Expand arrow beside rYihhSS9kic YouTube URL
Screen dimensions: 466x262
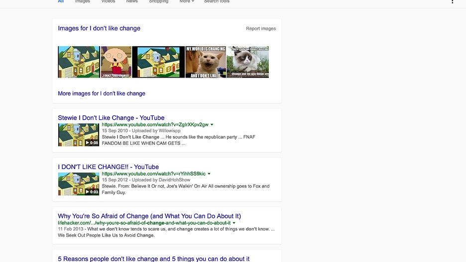pyautogui.click(x=209, y=174)
